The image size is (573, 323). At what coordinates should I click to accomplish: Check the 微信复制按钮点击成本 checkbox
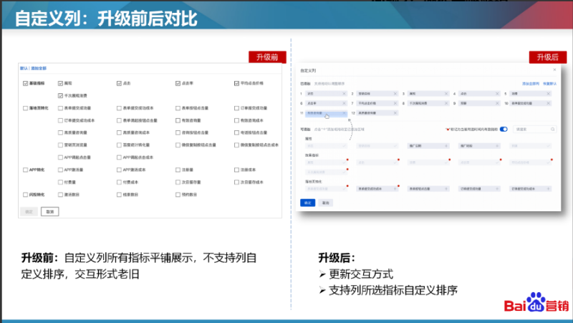tap(236, 145)
